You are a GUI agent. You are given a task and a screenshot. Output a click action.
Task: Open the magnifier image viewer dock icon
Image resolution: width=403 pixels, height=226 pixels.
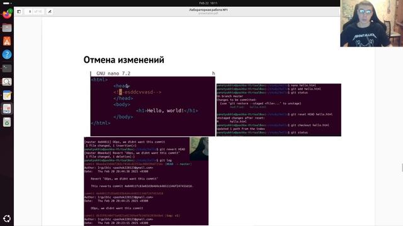(7, 82)
